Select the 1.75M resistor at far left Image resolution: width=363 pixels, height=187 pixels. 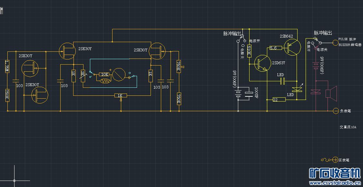pos(7,67)
